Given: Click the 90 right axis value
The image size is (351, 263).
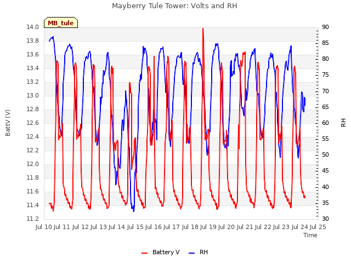Looking at the screenshot, I should [325, 27].
